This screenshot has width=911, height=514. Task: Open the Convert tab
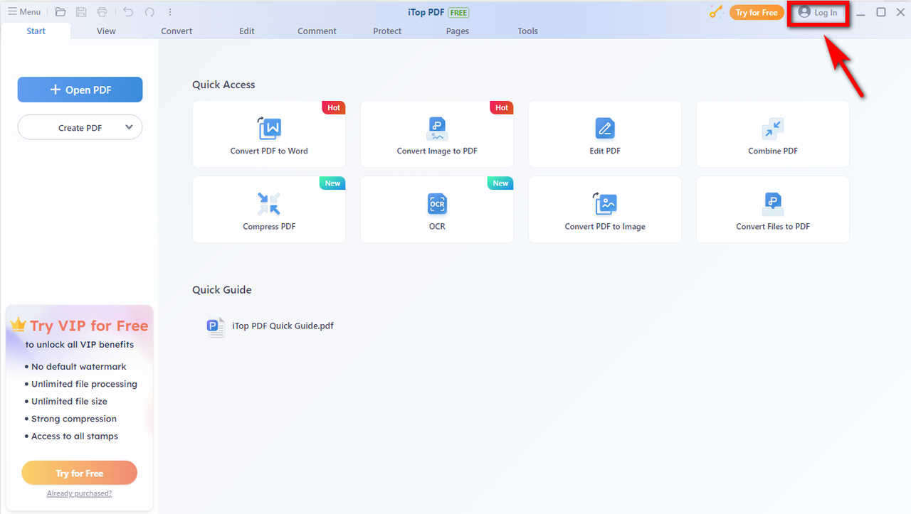pyautogui.click(x=177, y=31)
